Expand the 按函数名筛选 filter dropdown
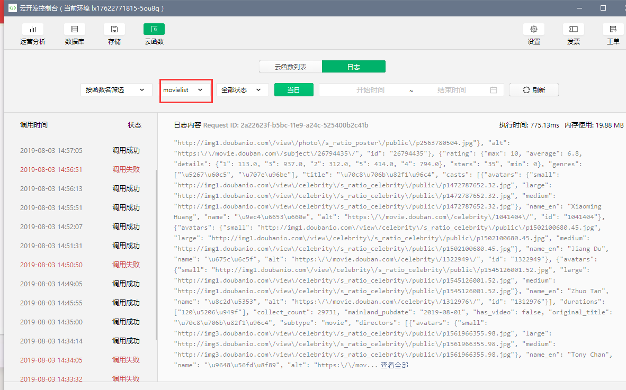The width and height of the screenshot is (626, 390). point(116,90)
